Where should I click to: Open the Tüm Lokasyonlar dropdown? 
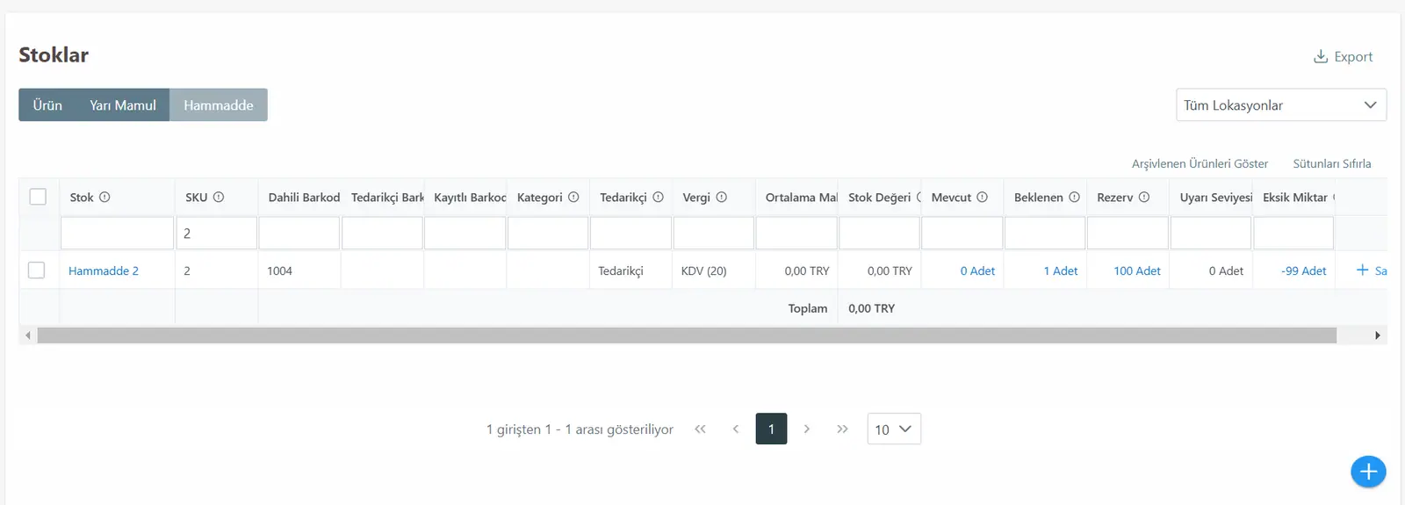pyautogui.click(x=1280, y=105)
